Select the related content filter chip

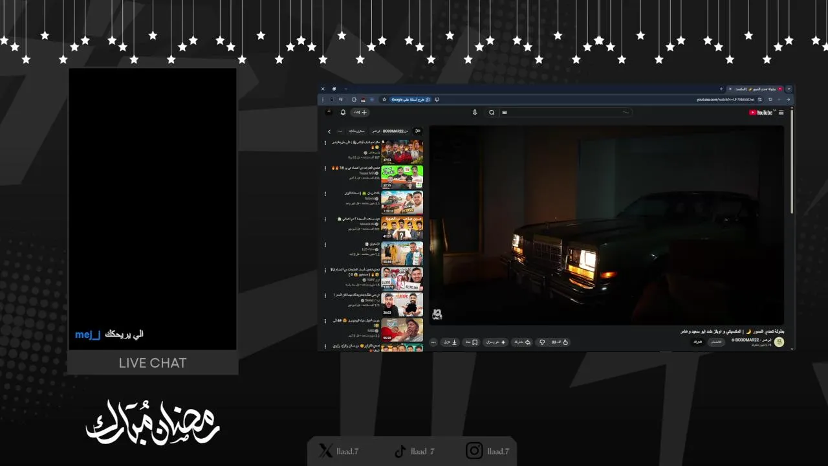point(357,131)
